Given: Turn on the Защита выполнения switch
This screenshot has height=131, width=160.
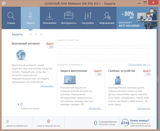Looking at the screenshot, I should click(x=98, y=74).
